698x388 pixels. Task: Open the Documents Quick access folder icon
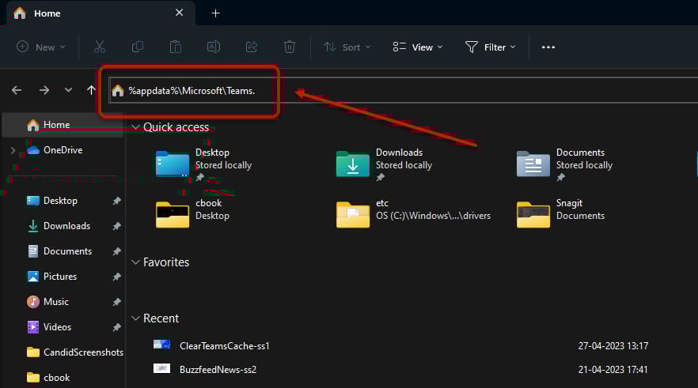[533, 164]
